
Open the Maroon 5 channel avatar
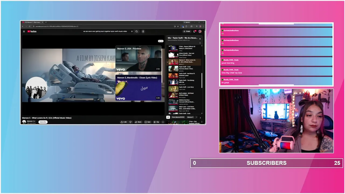click(x=24, y=122)
